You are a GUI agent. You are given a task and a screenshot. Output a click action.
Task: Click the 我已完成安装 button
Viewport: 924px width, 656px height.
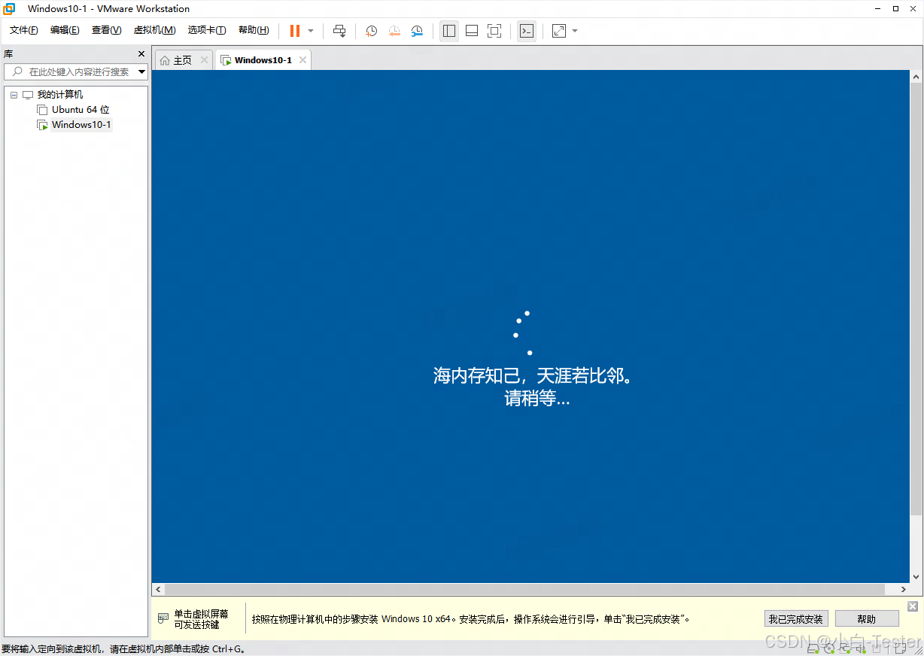[796, 619]
